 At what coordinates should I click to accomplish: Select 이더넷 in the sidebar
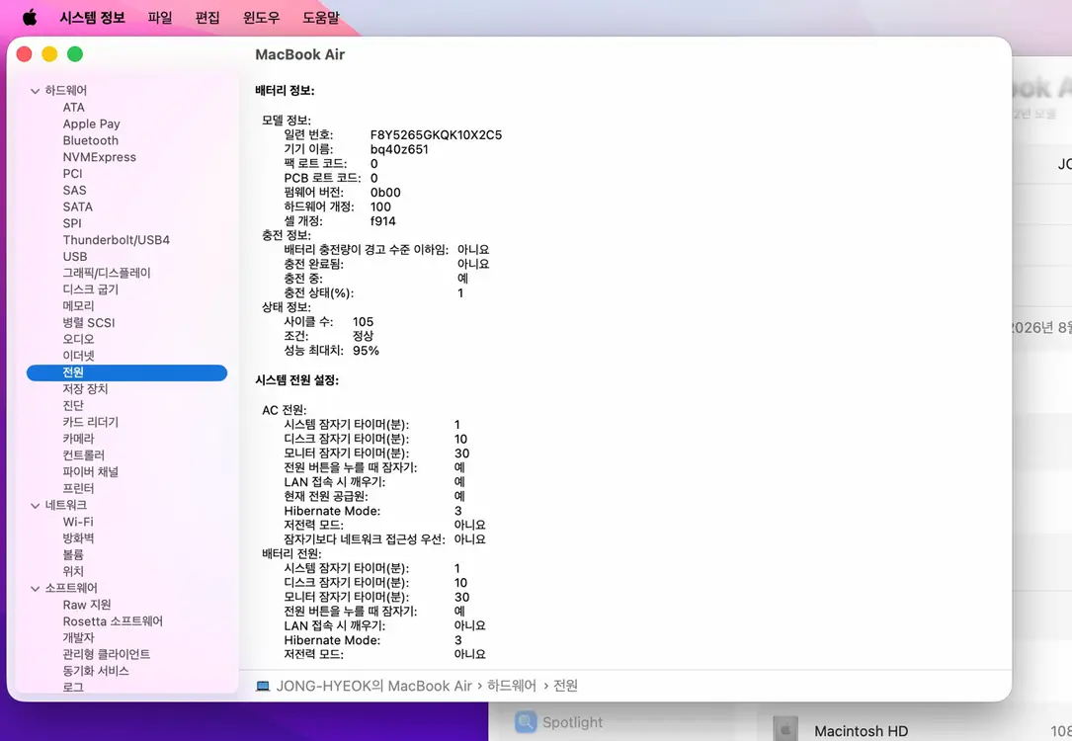[79, 356]
